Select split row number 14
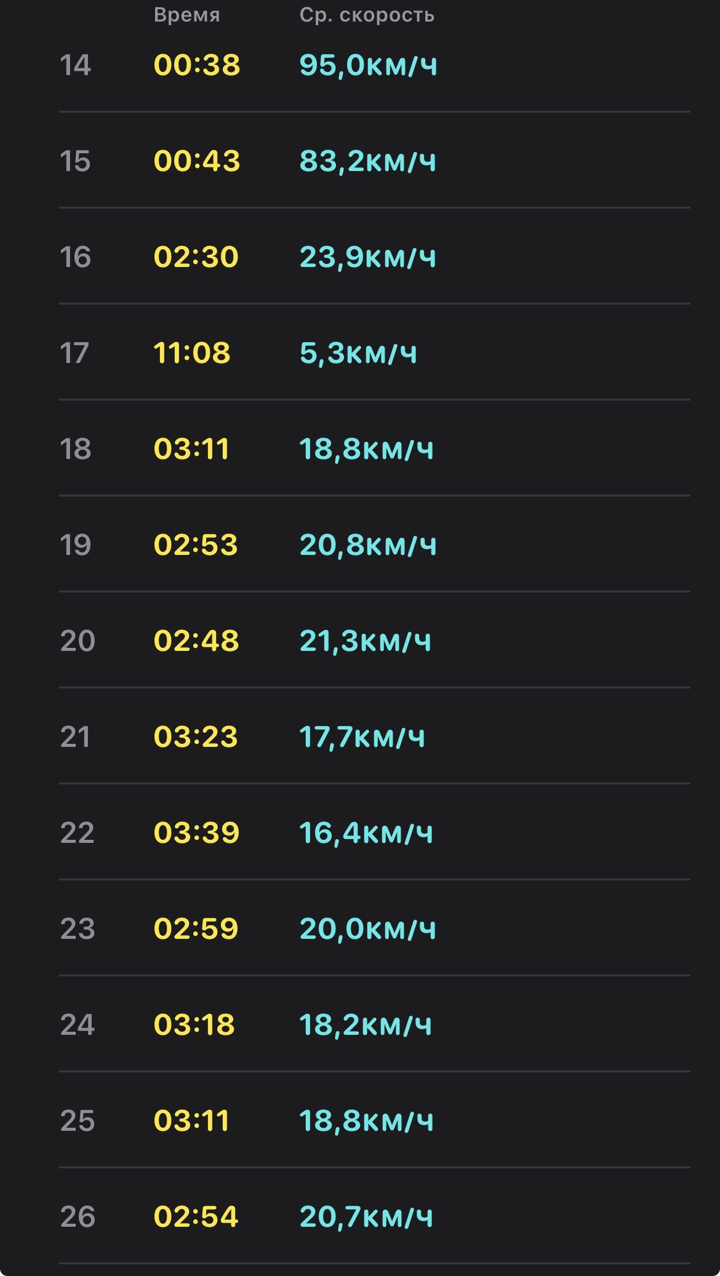This screenshot has width=720, height=1276. (374, 65)
